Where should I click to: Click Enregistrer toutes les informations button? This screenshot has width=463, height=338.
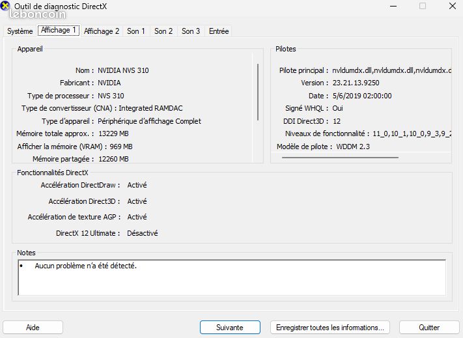click(330, 328)
